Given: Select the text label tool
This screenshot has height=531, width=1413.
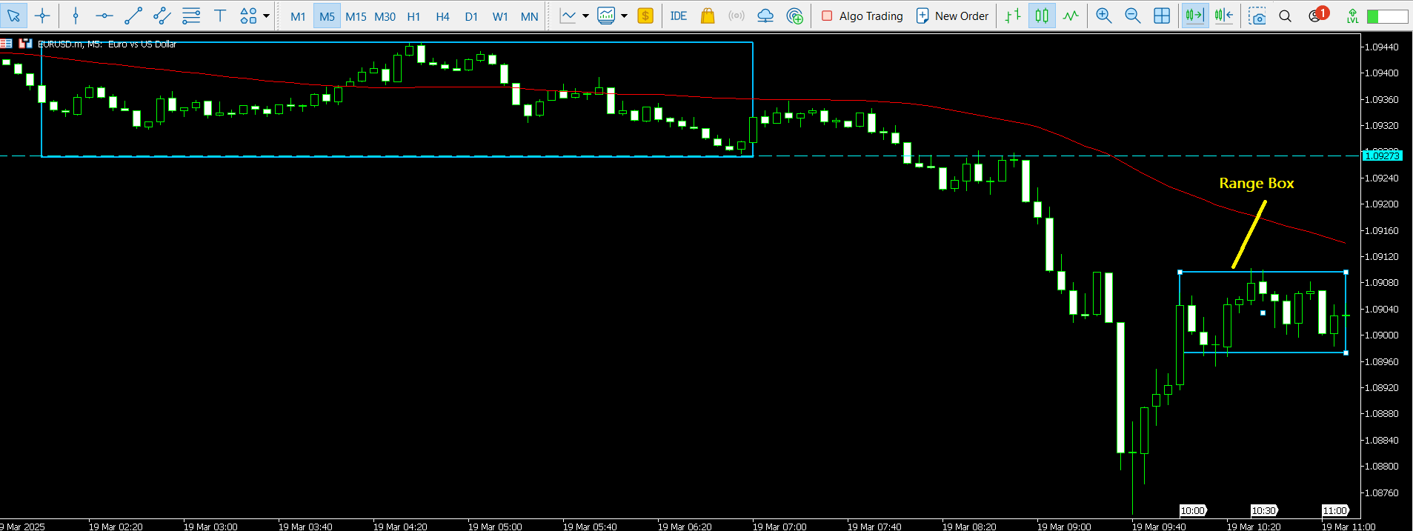Looking at the screenshot, I should click(220, 16).
